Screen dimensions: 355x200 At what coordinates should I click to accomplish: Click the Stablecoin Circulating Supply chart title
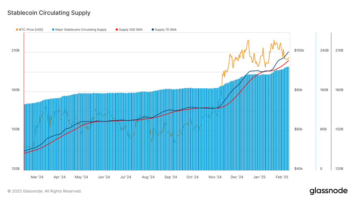coord(49,13)
